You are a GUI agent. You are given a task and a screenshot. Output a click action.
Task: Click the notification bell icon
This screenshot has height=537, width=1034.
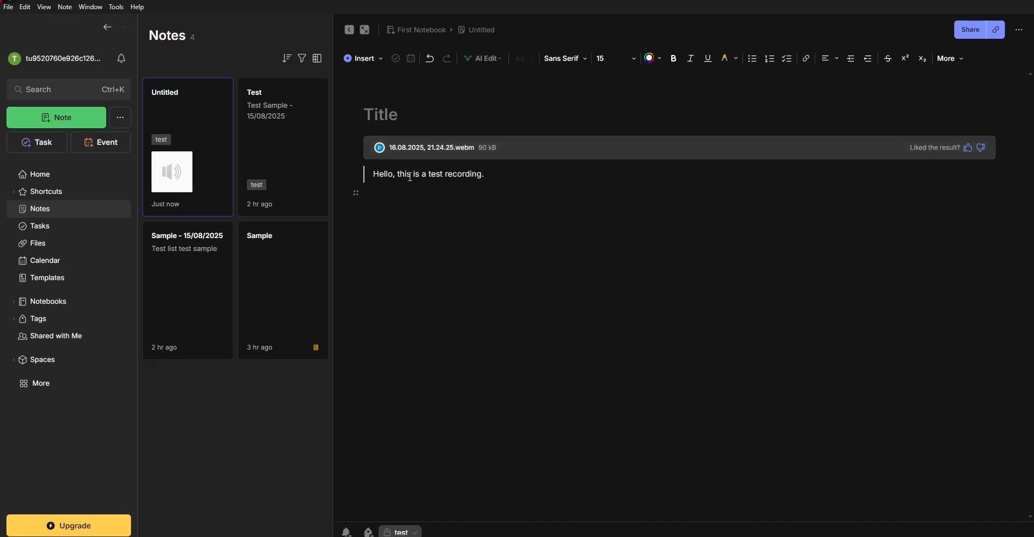click(x=122, y=59)
